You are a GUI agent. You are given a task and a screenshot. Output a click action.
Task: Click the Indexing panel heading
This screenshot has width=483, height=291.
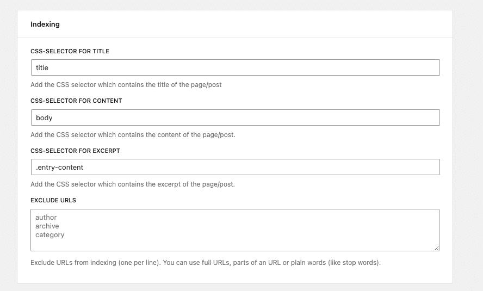pos(45,24)
